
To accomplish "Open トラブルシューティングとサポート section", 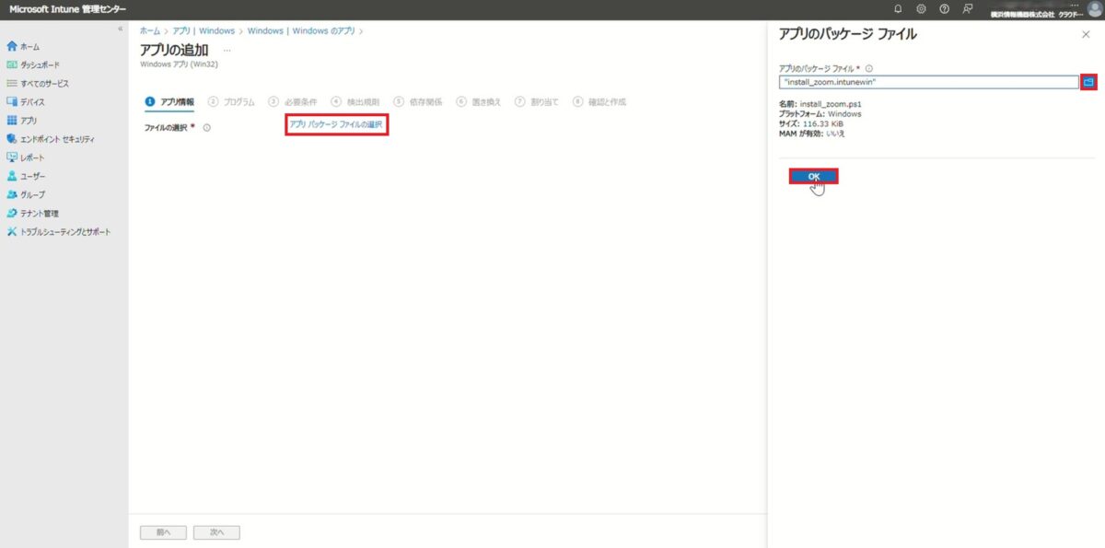I will click(x=64, y=231).
